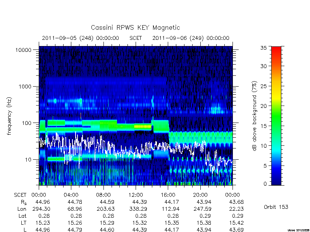
Task: Click the end date "2011-09-06 (249) 00:00:00"
Action: (x=191, y=38)
